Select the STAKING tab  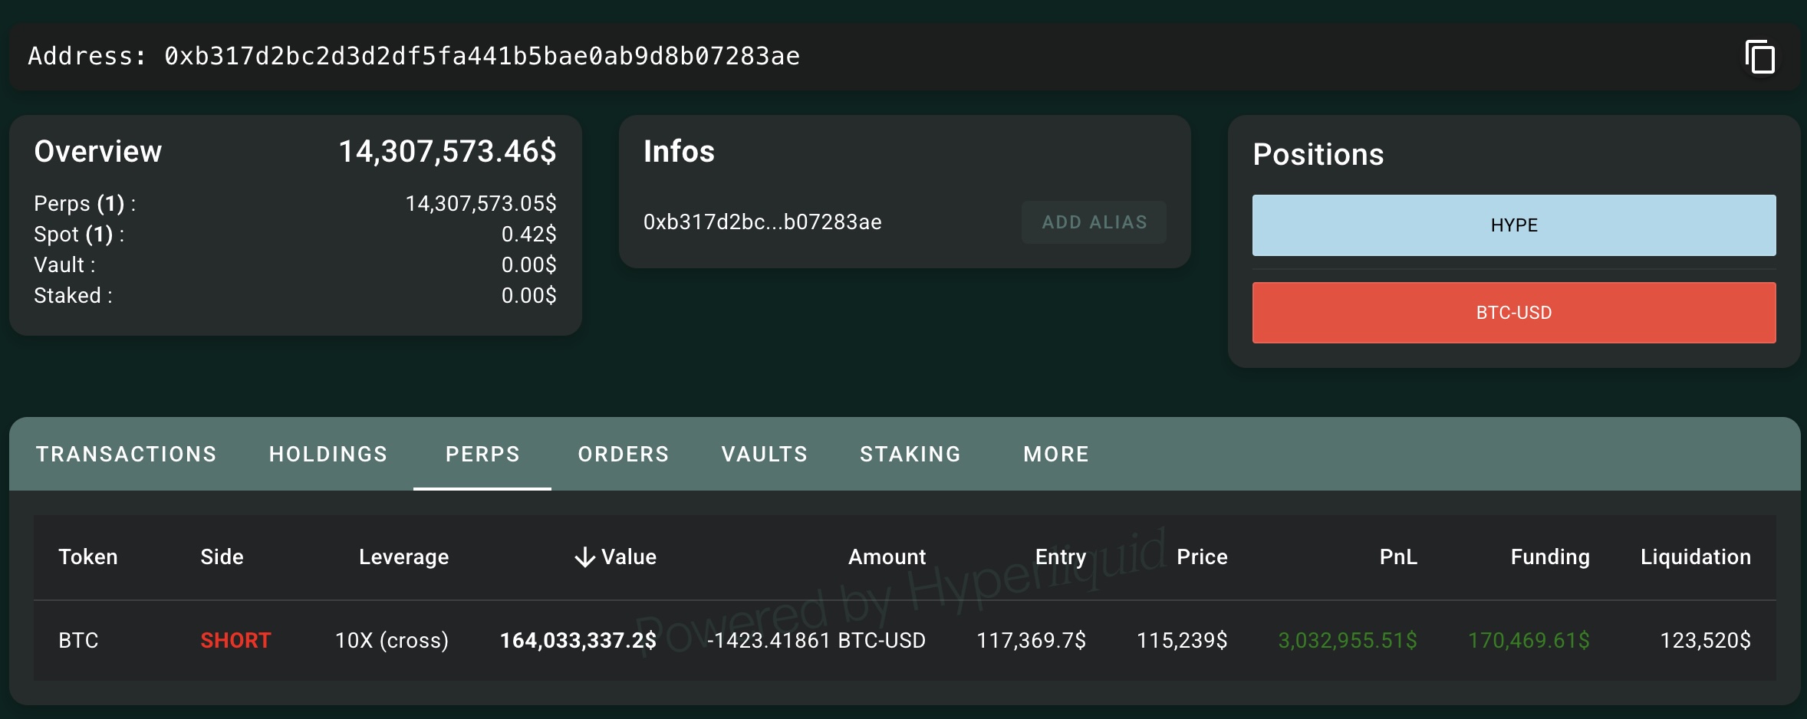coord(910,454)
